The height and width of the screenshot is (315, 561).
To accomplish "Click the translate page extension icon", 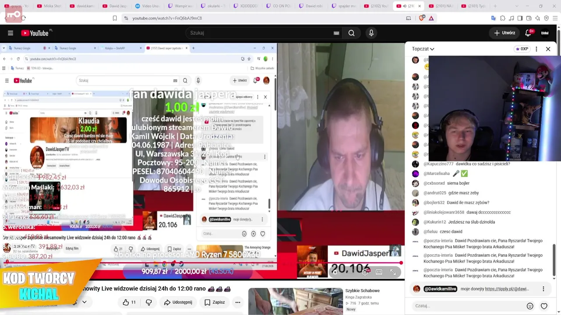I will [x=494, y=18].
